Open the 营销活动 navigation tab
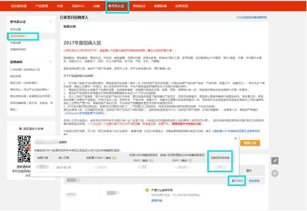Image resolution: width=307 pixels, height=211 pixels. pos(139,6)
